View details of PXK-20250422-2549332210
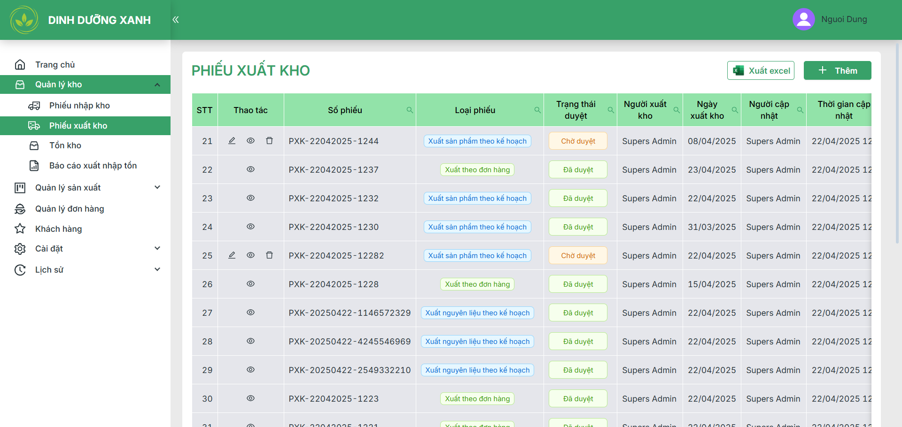This screenshot has width=902, height=427. (250, 370)
